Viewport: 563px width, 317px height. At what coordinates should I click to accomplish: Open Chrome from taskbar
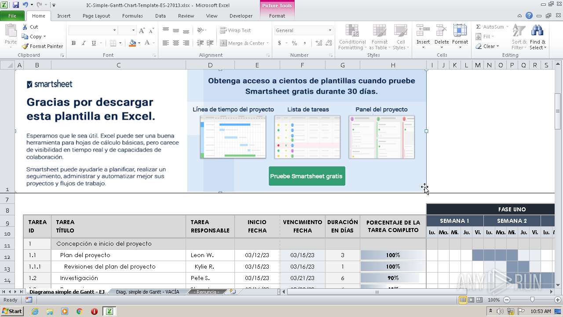79,311
